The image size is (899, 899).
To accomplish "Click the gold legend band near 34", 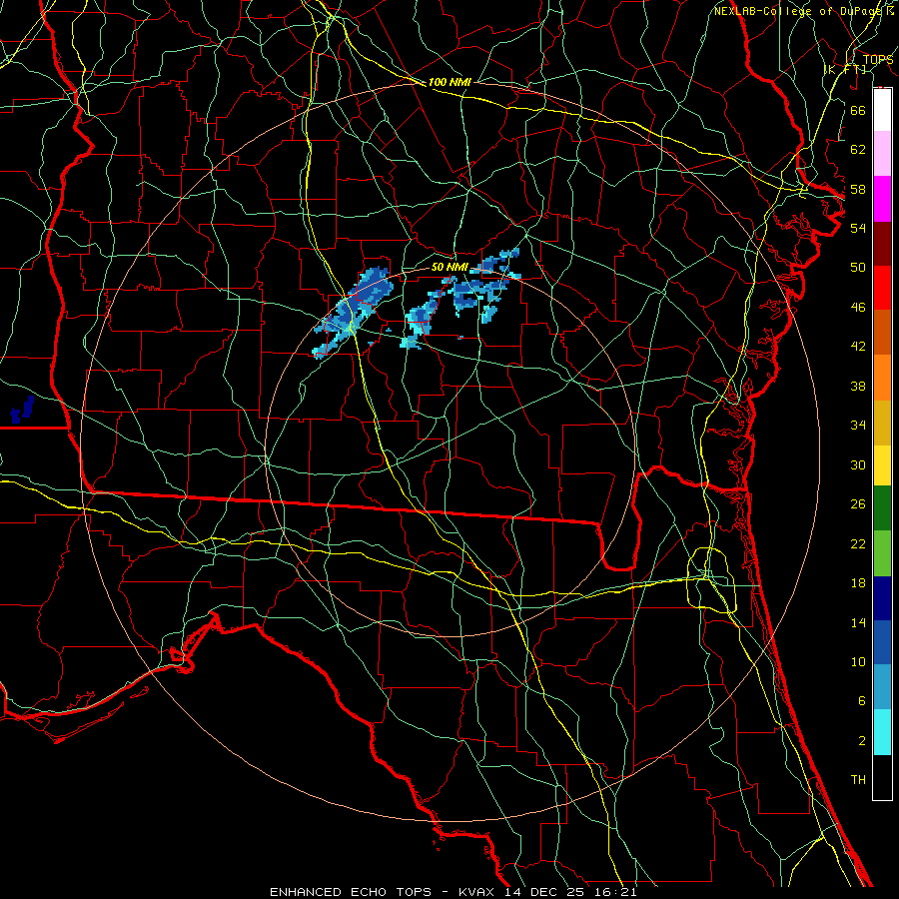I will pos(882,423).
